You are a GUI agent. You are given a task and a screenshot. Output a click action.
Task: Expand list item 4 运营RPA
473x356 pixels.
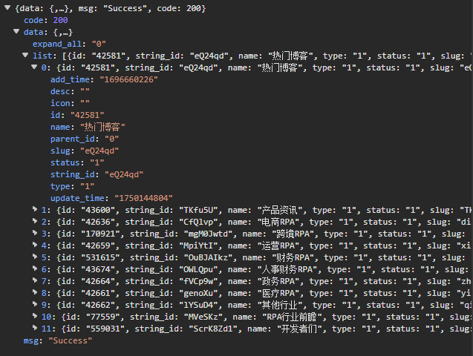[x=35, y=245]
